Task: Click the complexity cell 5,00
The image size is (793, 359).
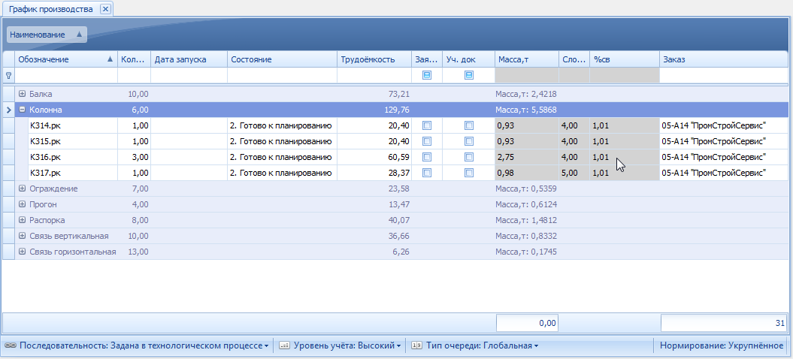Action: click(x=574, y=173)
